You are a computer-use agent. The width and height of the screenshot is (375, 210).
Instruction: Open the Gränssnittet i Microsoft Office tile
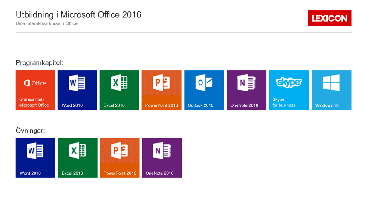point(35,90)
